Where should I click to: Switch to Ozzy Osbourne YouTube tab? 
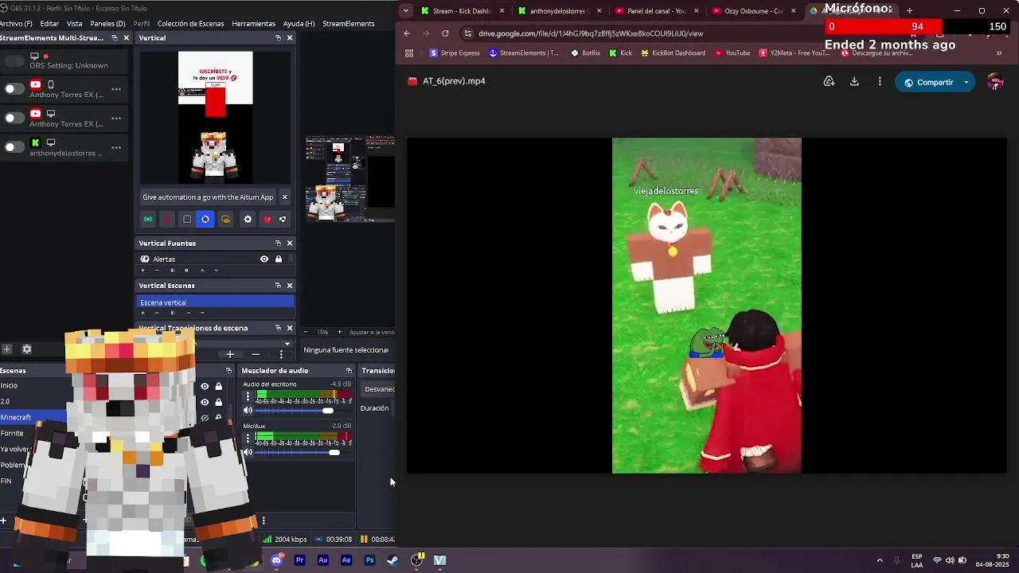click(752, 11)
